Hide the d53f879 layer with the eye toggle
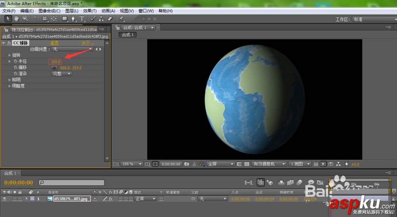397x217 pixels. [5, 199]
